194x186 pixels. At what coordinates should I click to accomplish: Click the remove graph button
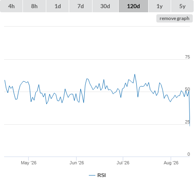174,18
